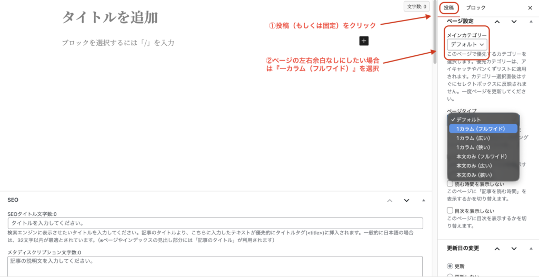This screenshot has height=277, width=539.
Task: Collapse the SEO panel with the triangle toggle
Action: point(423,200)
